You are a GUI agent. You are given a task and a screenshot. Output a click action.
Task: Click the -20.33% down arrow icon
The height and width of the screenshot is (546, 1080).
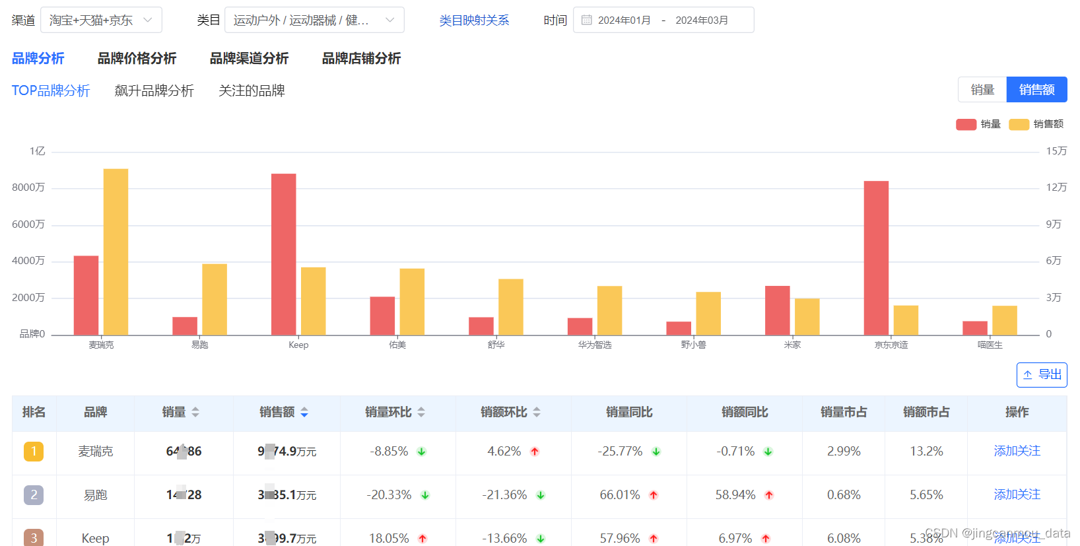coord(425,495)
